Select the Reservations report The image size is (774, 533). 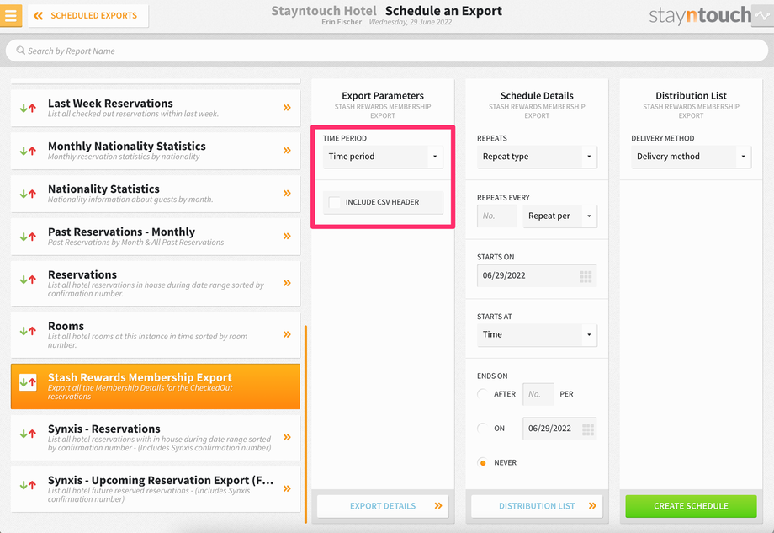(x=155, y=284)
